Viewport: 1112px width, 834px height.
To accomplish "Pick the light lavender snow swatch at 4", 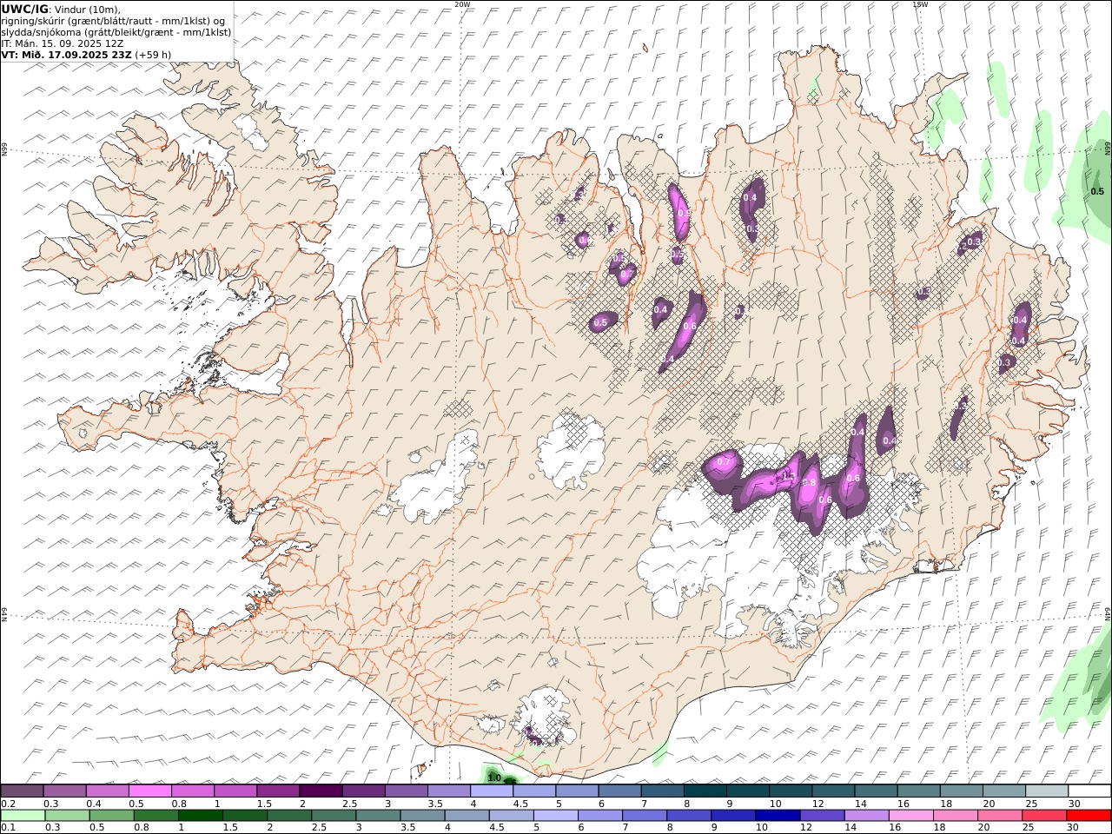I will (491, 791).
